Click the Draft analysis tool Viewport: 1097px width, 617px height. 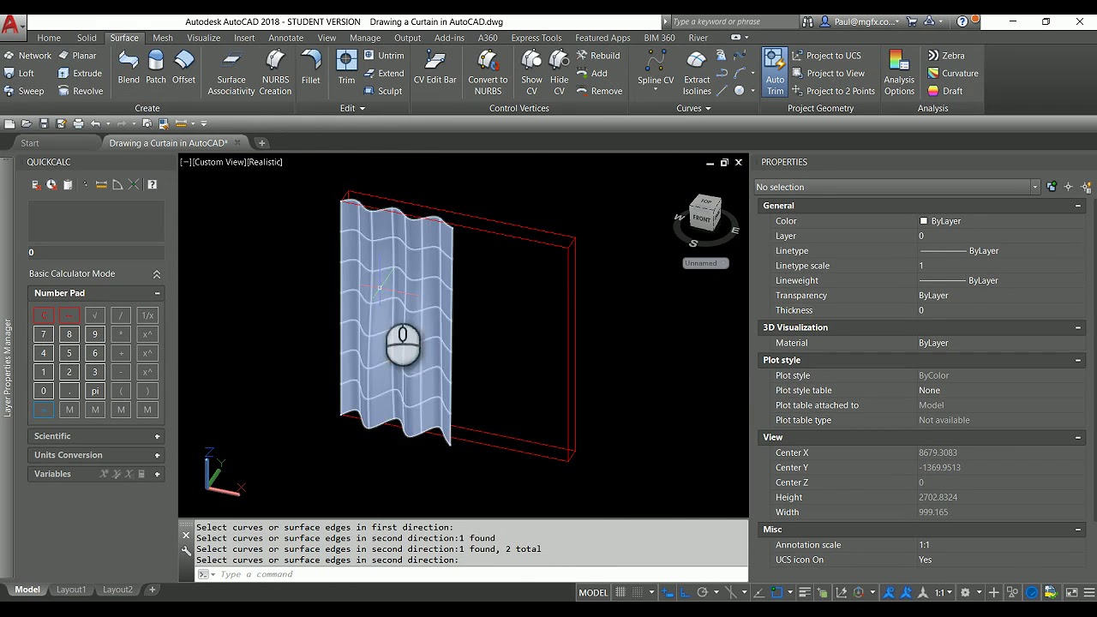click(944, 91)
